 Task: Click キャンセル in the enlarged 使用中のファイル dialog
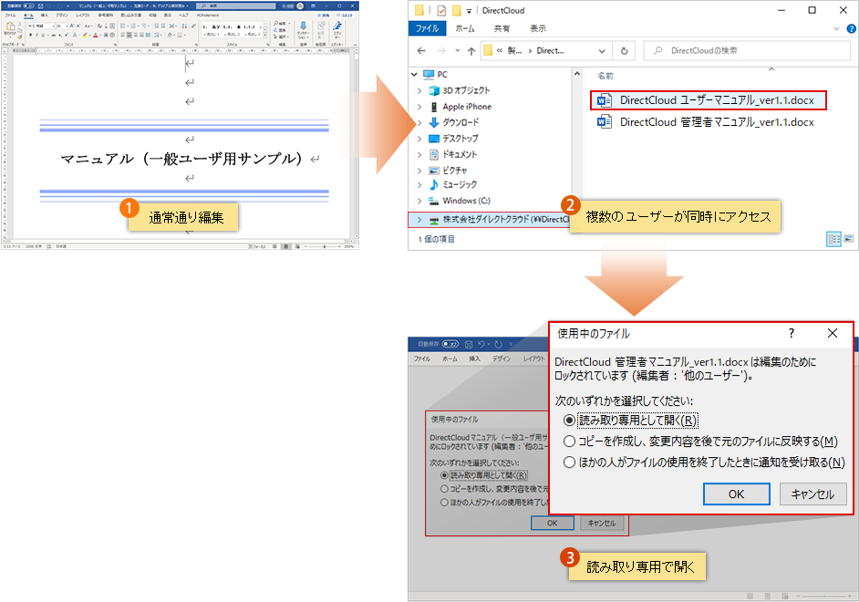pyautogui.click(x=813, y=494)
